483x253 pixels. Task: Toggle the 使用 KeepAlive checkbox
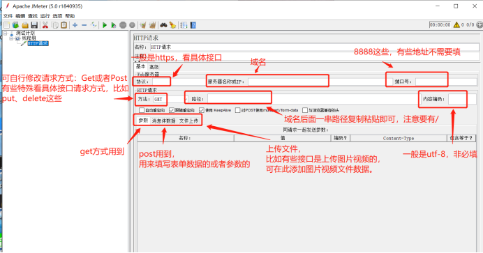tap(202, 110)
